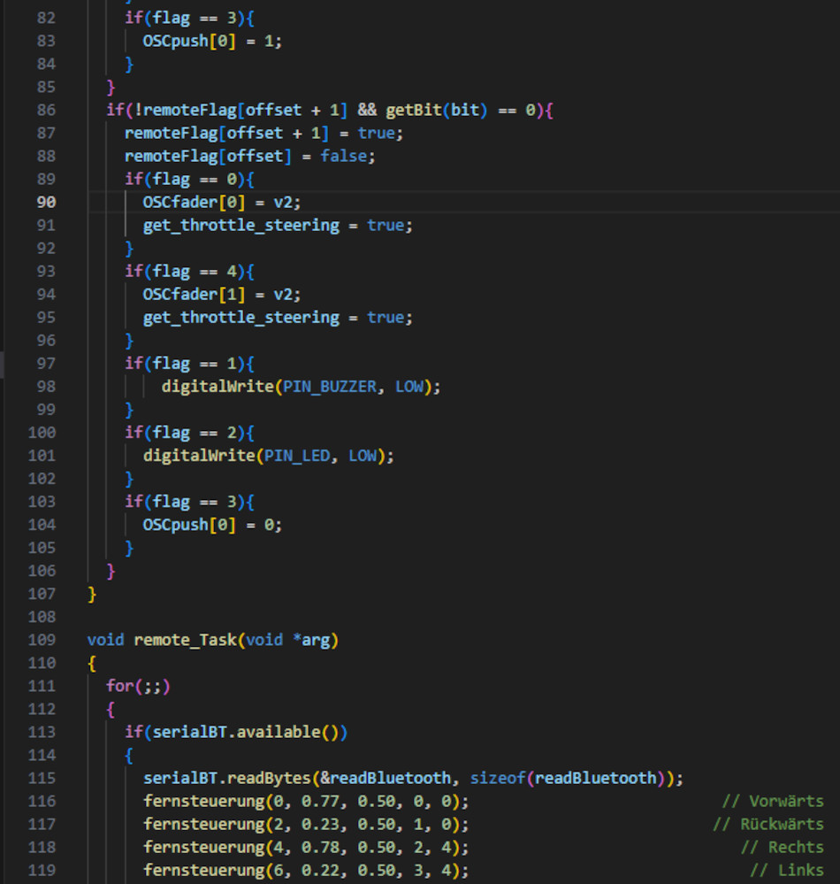
Task: Click line number 113 in the gutter
Action: pos(42,732)
